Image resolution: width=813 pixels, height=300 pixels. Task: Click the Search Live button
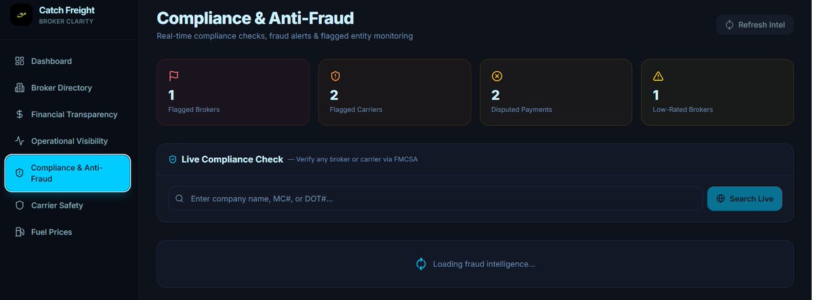(745, 198)
